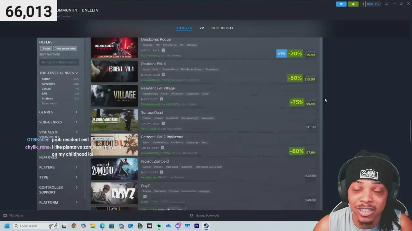412x231 pixels.
Task: Switch to the FEATURED tab
Action: (183, 28)
